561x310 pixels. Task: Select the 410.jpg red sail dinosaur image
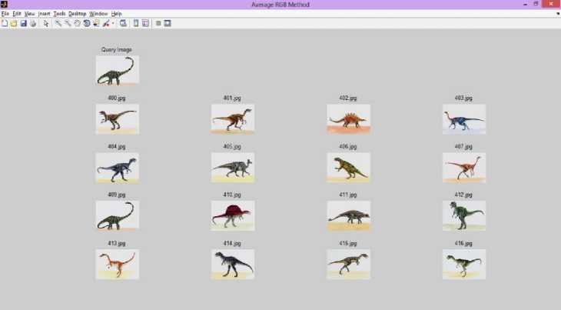click(x=233, y=216)
